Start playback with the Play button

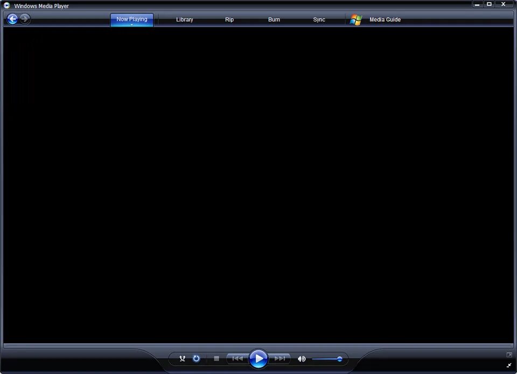pyautogui.click(x=258, y=358)
